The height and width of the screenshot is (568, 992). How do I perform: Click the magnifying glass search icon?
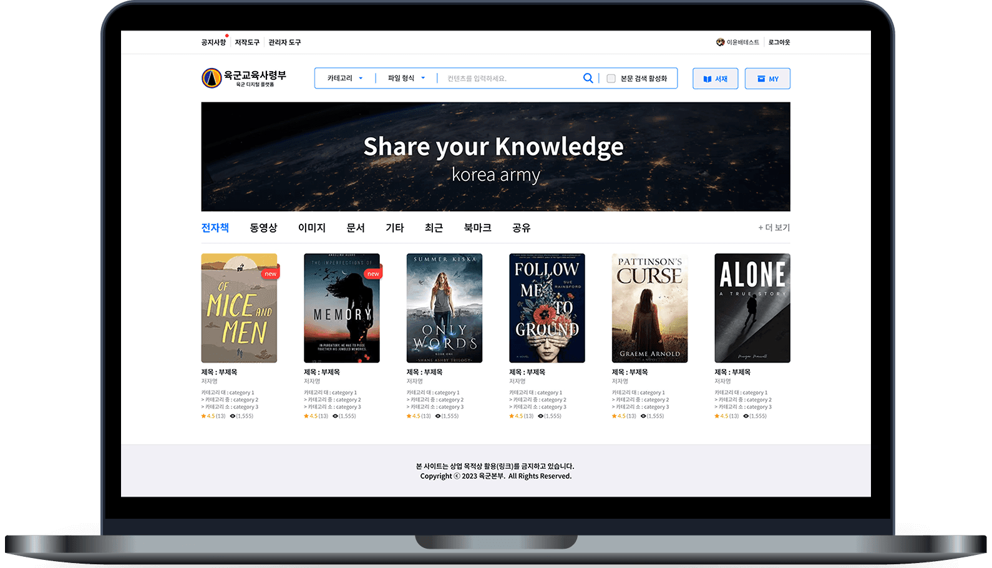588,78
